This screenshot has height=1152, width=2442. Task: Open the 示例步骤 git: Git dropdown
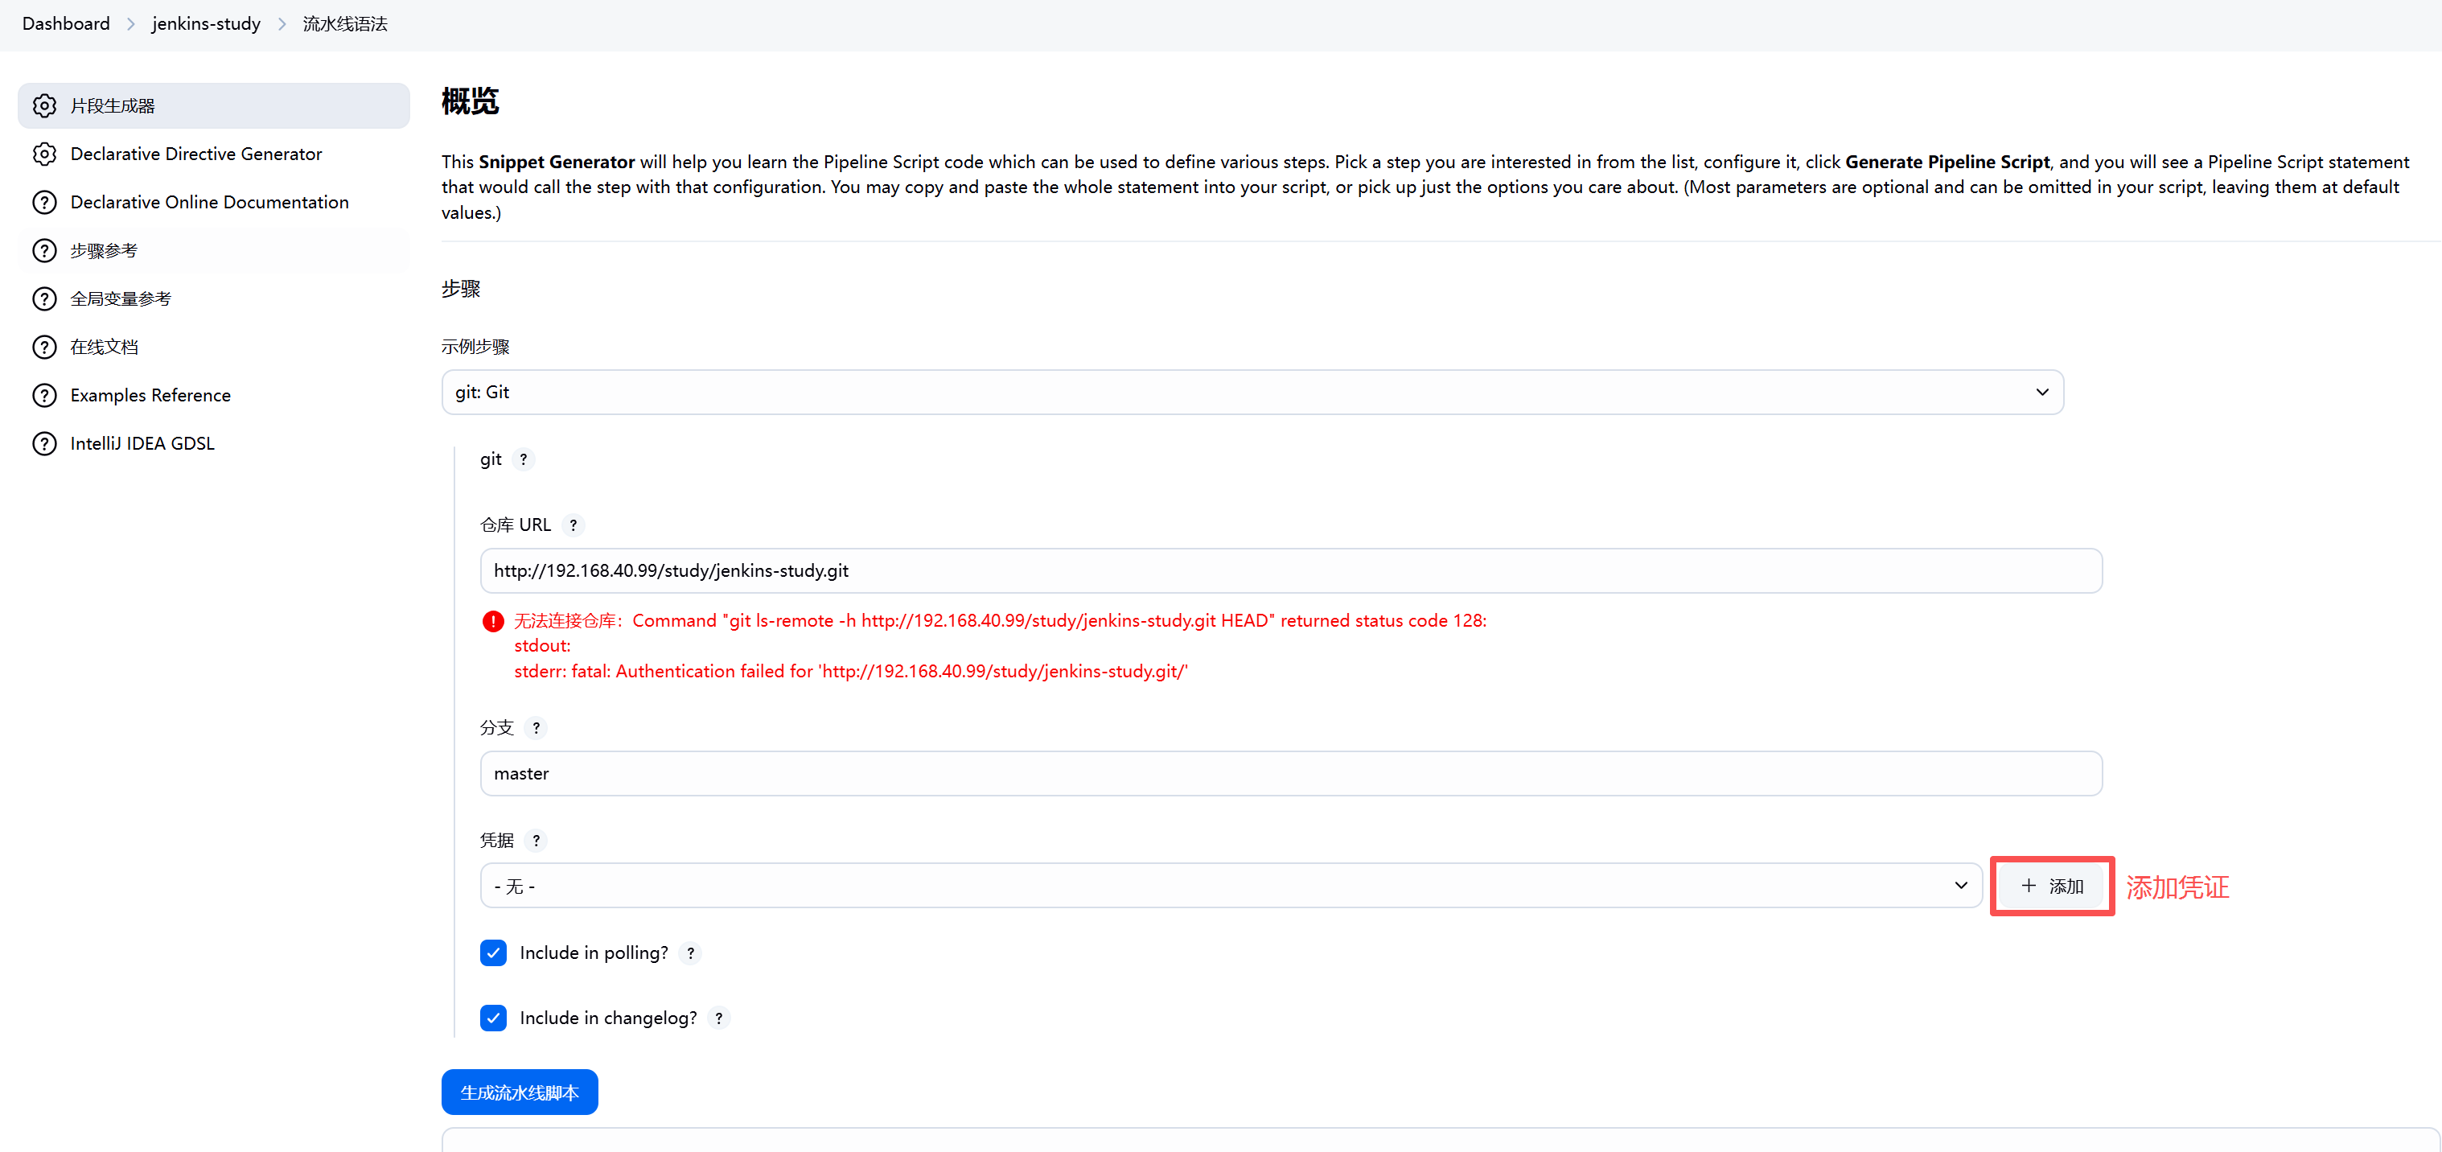pos(1252,392)
